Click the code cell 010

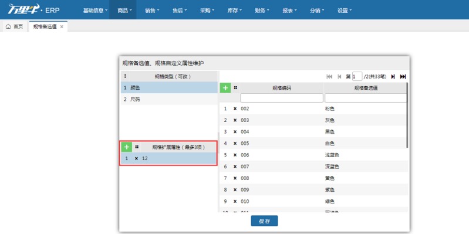(245, 201)
